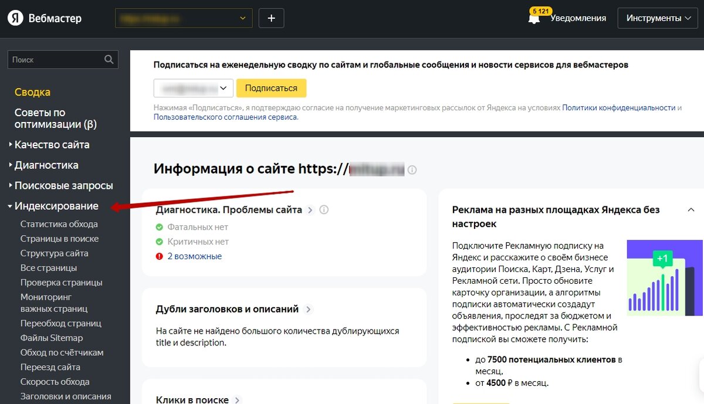The width and height of the screenshot is (704, 404).
Task: Open Проверка страницы
Action: pyautogui.click(x=61, y=283)
